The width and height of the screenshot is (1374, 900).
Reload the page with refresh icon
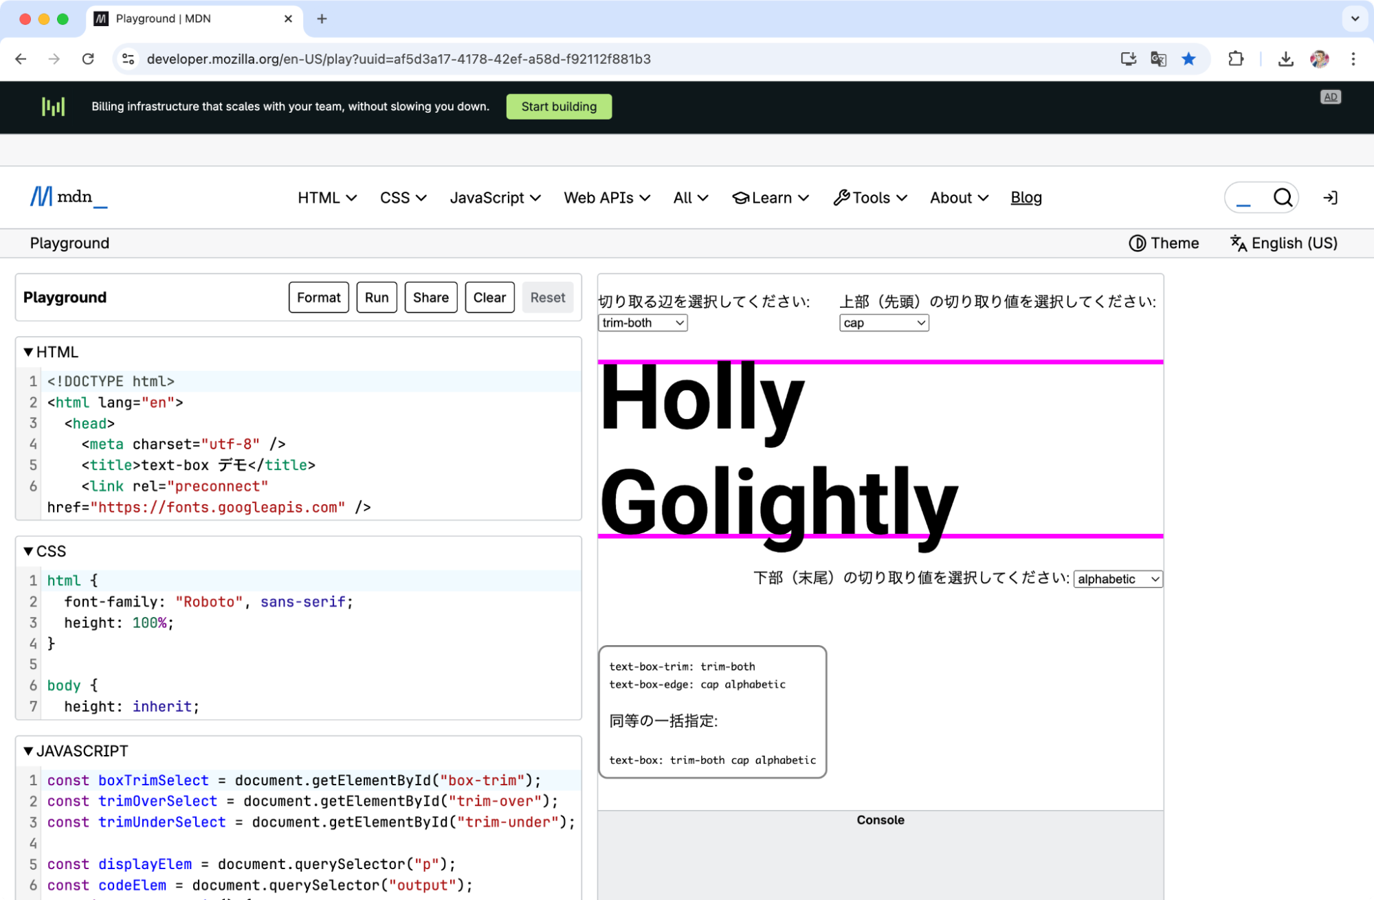click(88, 59)
